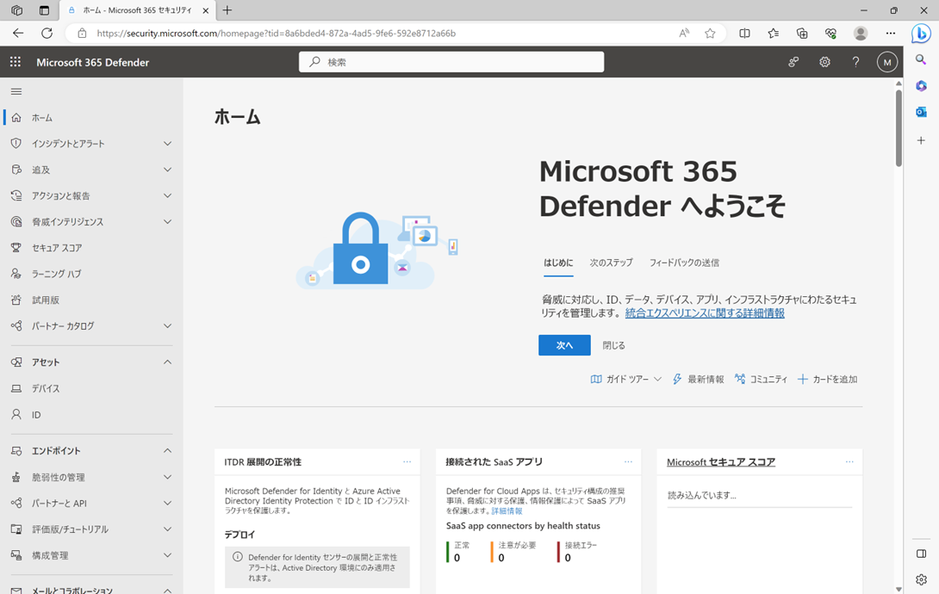
Task: Open セキュア スコア in sidebar
Action: (57, 248)
